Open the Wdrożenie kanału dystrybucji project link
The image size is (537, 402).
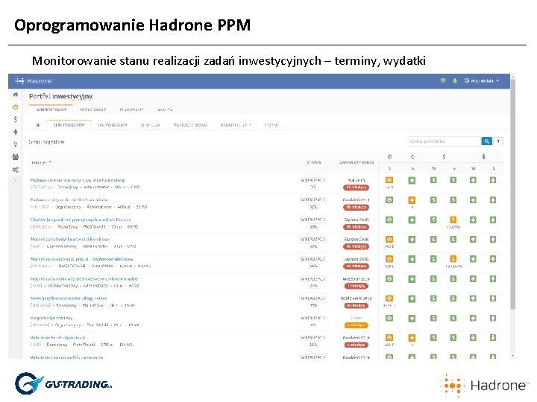(x=57, y=337)
